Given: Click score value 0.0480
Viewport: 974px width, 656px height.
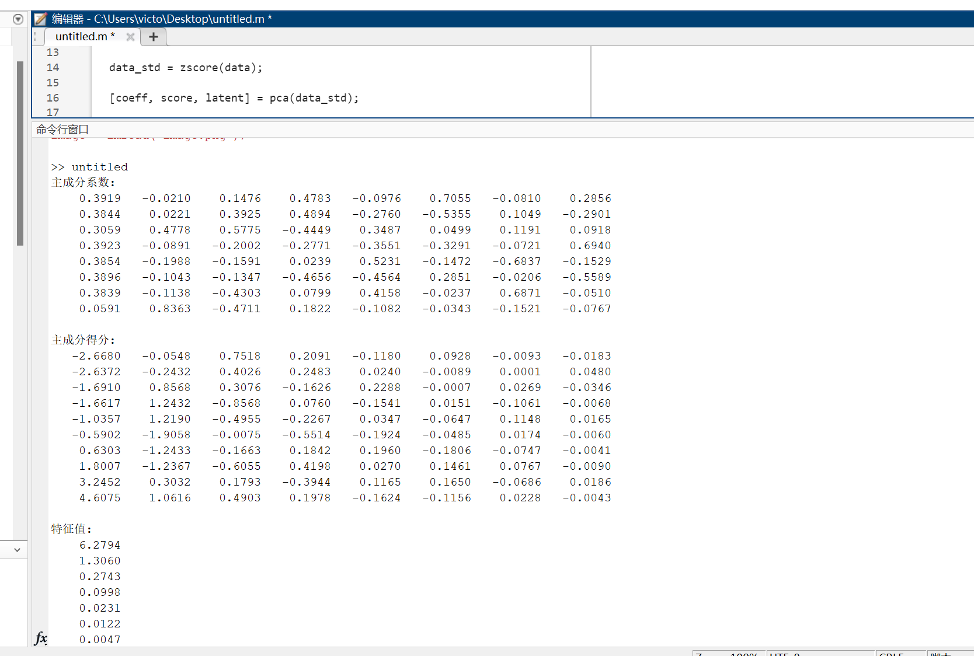Looking at the screenshot, I should pyautogui.click(x=590, y=372).
